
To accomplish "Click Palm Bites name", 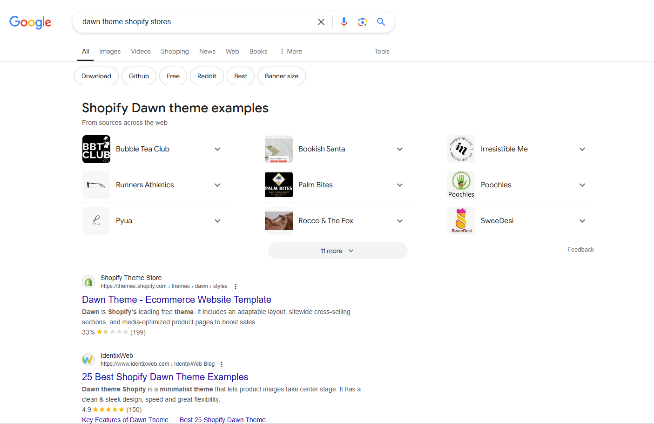I will click(x=316, y=185).
